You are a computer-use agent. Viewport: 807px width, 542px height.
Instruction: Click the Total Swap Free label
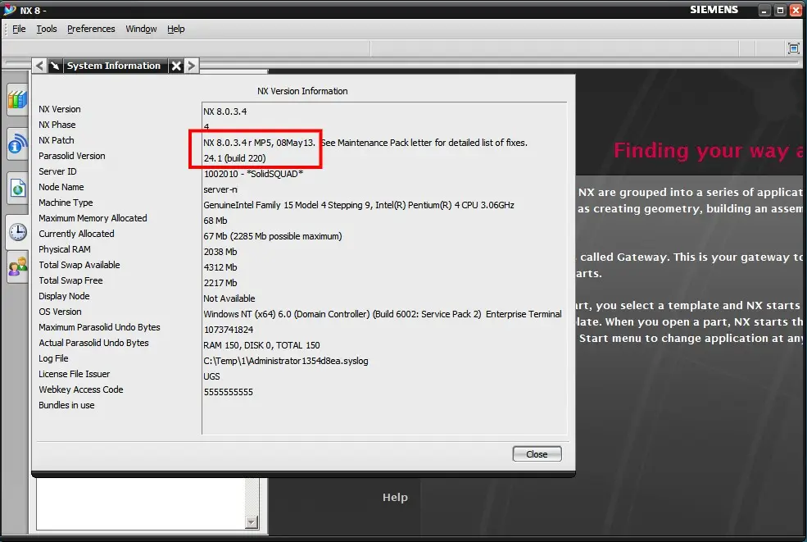click(x=71, y=280)
